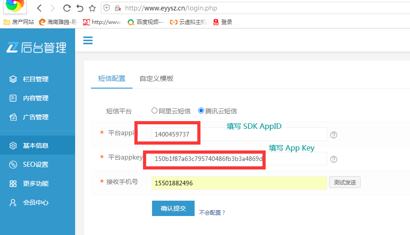The width and height of the screenshot is (410, 235).
Task: Open 基本信息 in the sidebar
Action: pyautogui.click(x=38, y=146)
